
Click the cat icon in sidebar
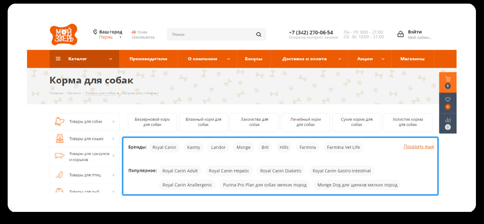59,138
